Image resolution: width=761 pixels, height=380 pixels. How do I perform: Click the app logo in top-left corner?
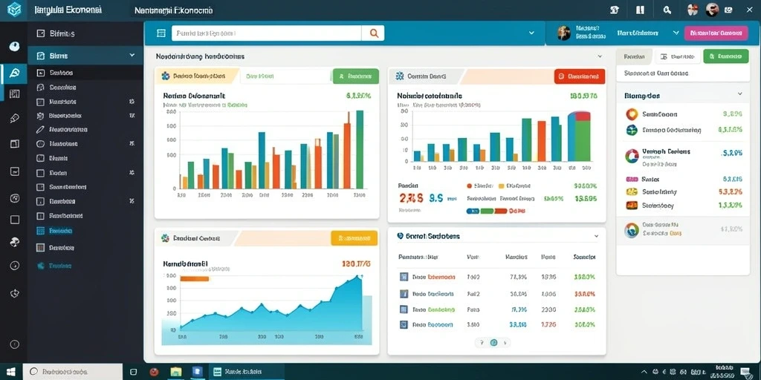pyautogui.click(x=14, y=9)
